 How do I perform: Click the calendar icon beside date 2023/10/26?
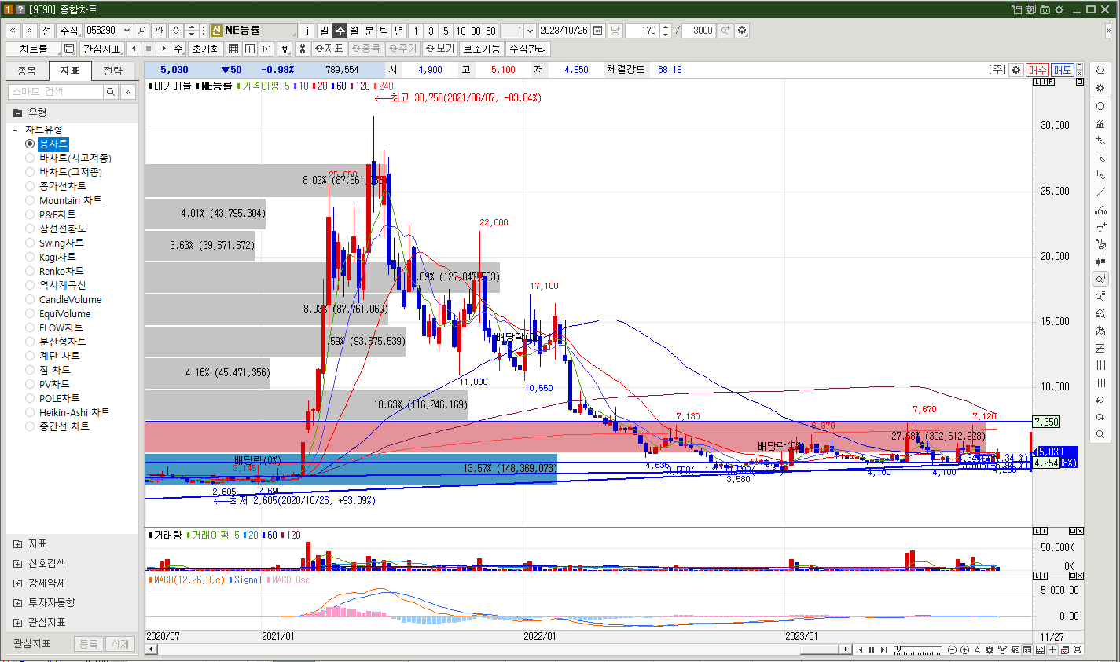598,31
